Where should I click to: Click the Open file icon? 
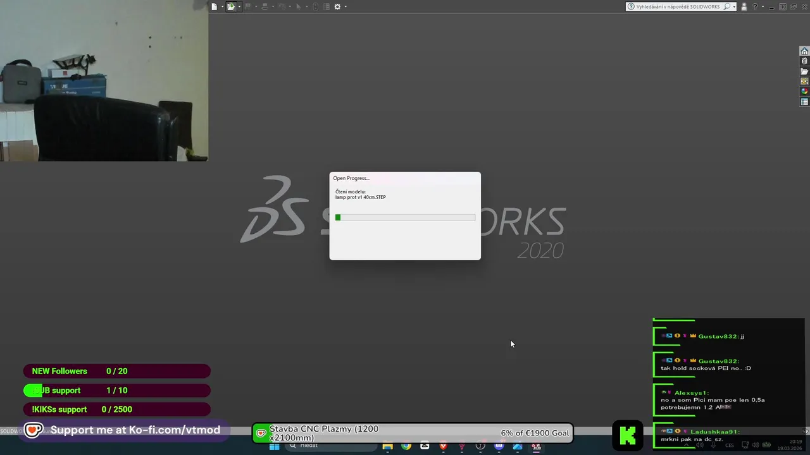[x=231, y=6]
